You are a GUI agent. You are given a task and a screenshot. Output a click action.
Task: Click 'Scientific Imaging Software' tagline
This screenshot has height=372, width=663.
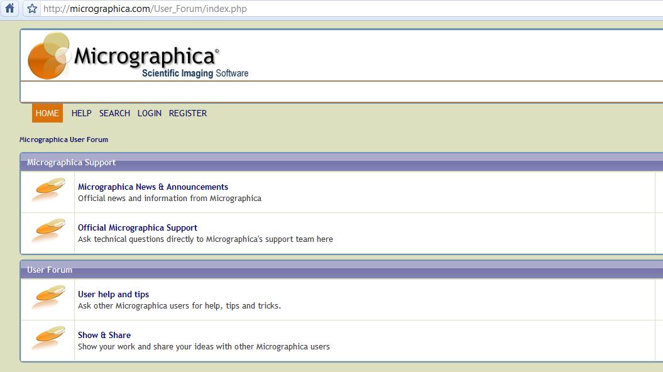195,73
